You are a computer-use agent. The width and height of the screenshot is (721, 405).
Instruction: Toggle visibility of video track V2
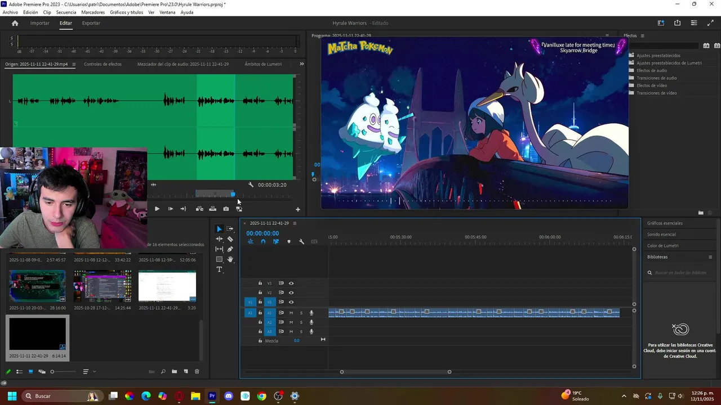point(291,292)
